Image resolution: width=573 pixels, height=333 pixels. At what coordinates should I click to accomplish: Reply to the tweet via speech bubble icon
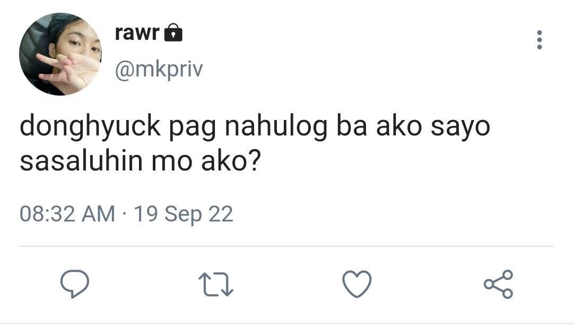tap(75, 284)
